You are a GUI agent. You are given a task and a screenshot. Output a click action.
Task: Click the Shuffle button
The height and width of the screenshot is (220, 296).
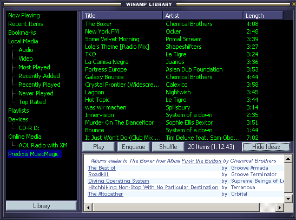point(168,147)
